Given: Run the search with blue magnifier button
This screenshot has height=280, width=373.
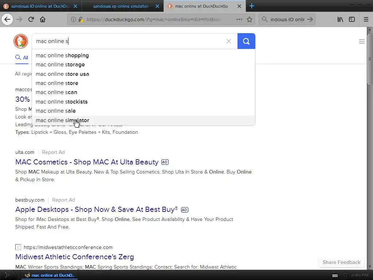Looking at the screenshot, I should [246, 41].
